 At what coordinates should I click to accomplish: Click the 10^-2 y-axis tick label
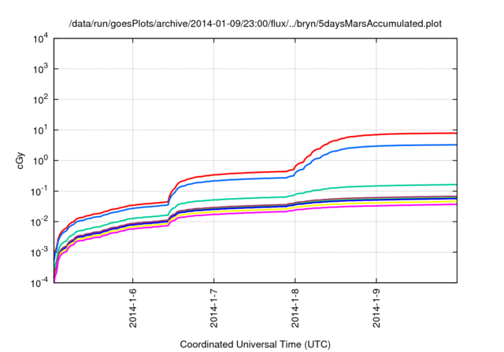point(39,222)
